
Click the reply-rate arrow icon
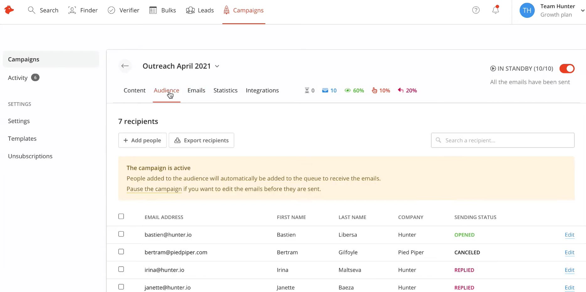point(401,90)
